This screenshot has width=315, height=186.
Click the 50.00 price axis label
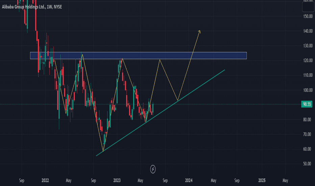click(x=307, y=164)
